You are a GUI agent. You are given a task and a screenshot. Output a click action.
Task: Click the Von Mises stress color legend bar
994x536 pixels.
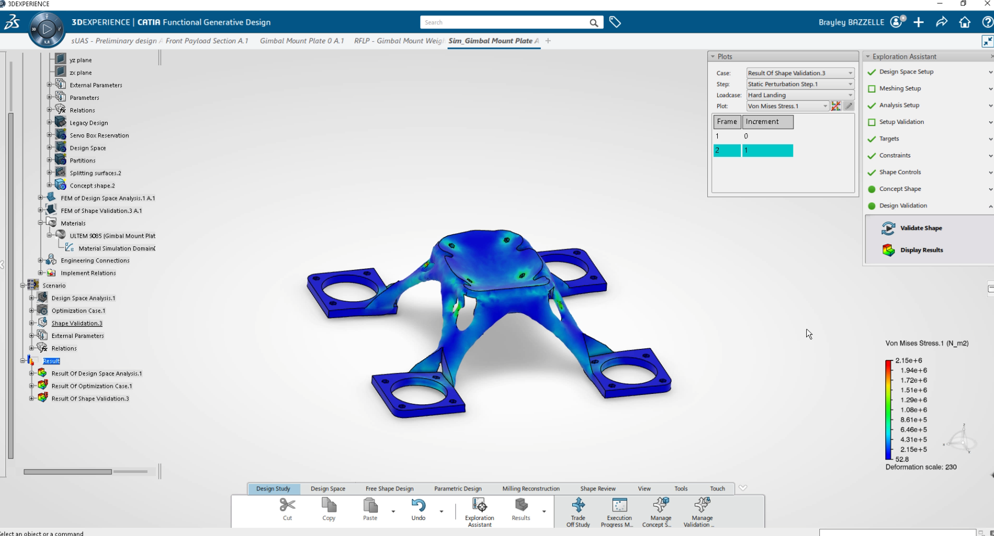tap(889, 410)
